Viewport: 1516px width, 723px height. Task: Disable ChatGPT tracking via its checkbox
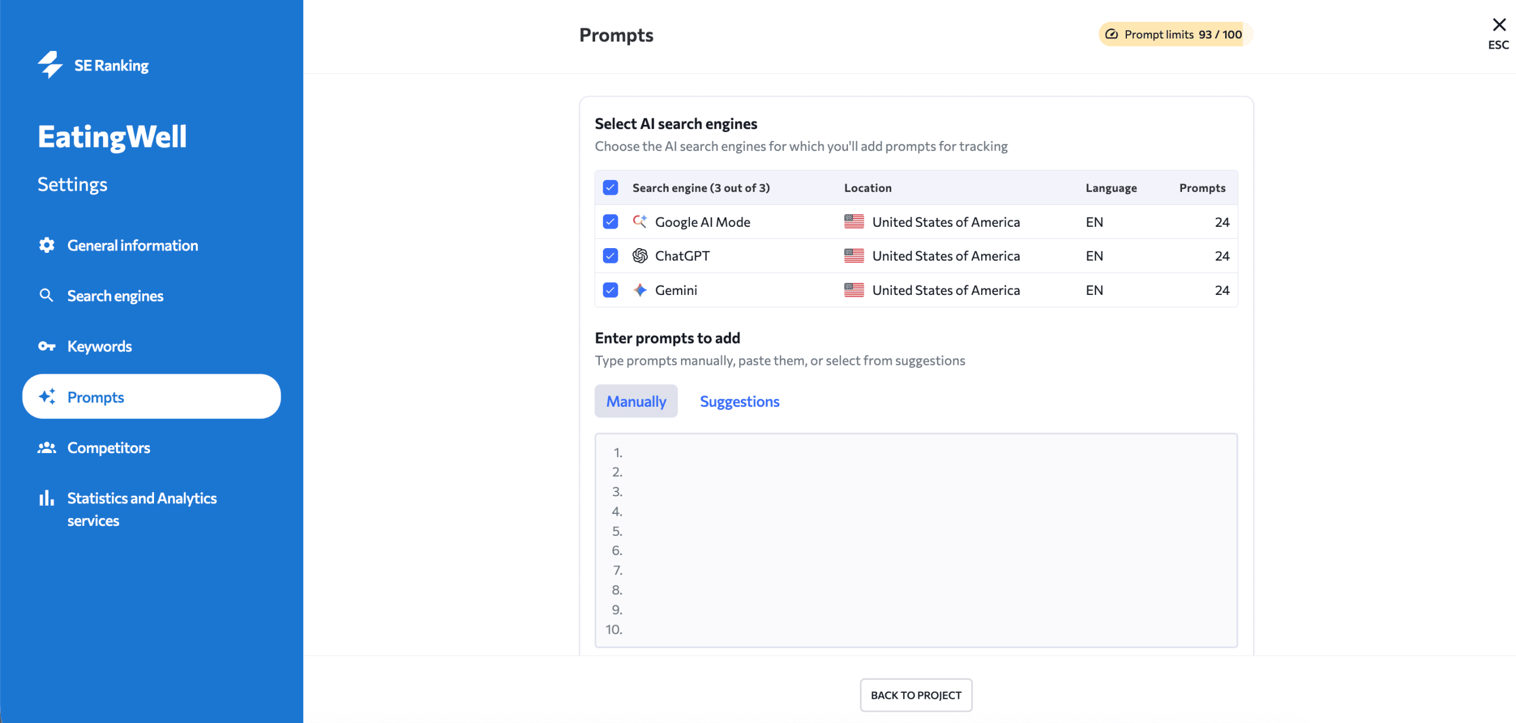(x=610, y=255)
